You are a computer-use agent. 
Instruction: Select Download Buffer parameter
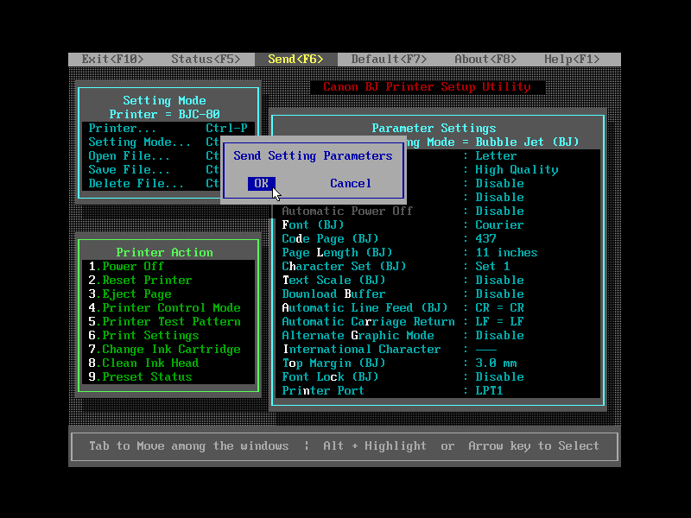coord(333,294)
